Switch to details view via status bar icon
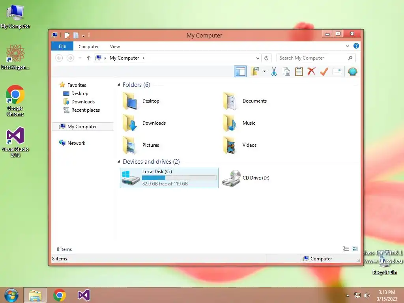This screenshot has width=404, height=303. (346, 249)
